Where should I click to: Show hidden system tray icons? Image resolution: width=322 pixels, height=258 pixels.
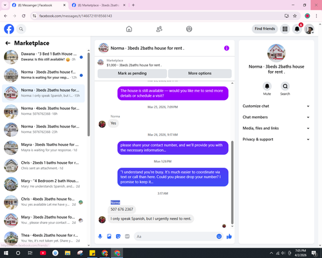tap(271, 253)
